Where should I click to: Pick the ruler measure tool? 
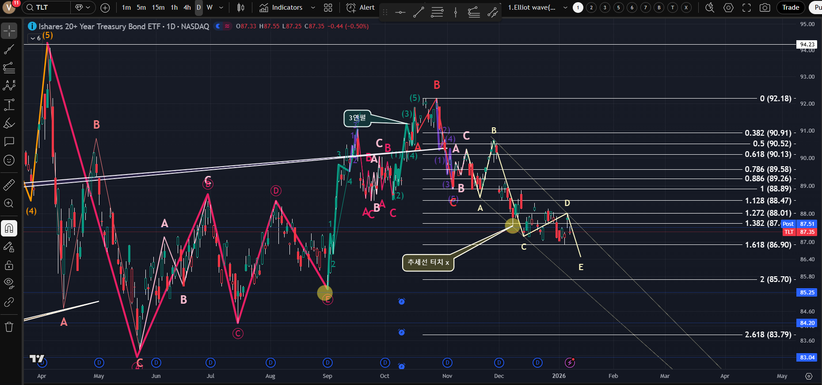[x=9, y=185]
